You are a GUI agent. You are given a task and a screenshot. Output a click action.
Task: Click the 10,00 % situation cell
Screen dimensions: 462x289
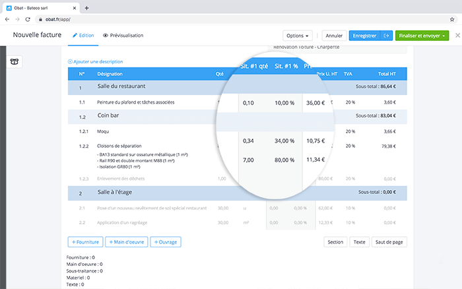tap(284, 103)
